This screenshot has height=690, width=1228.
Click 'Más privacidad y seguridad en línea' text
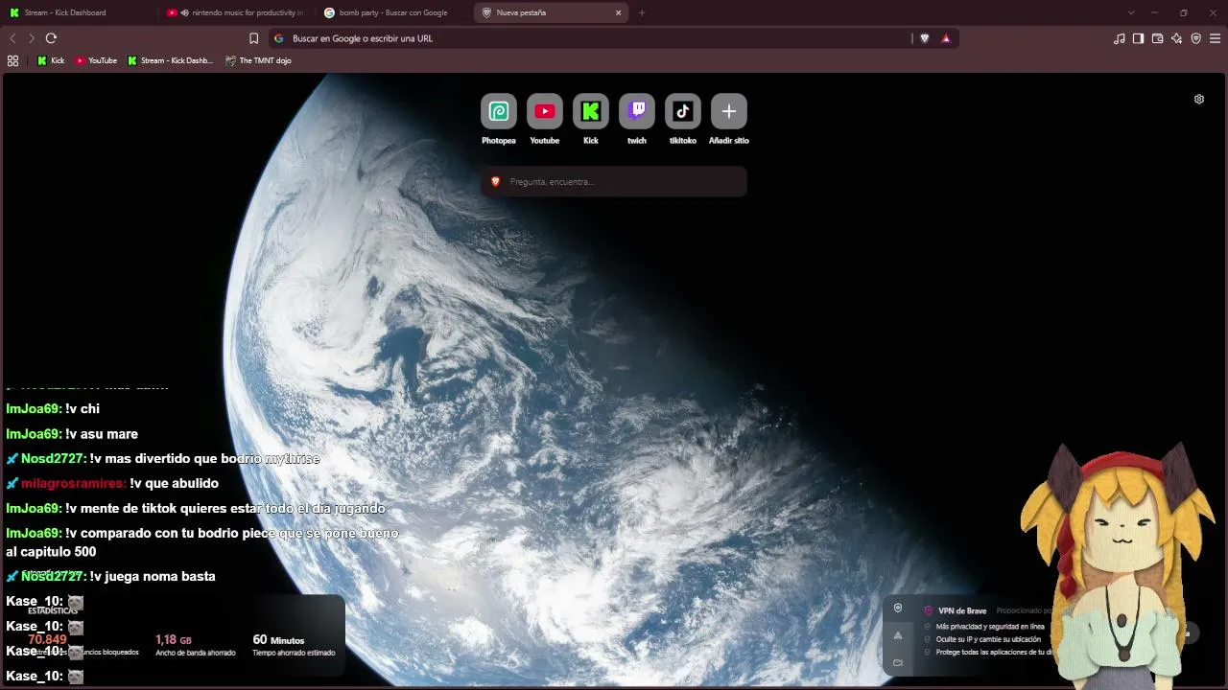[x=990, y=627]
